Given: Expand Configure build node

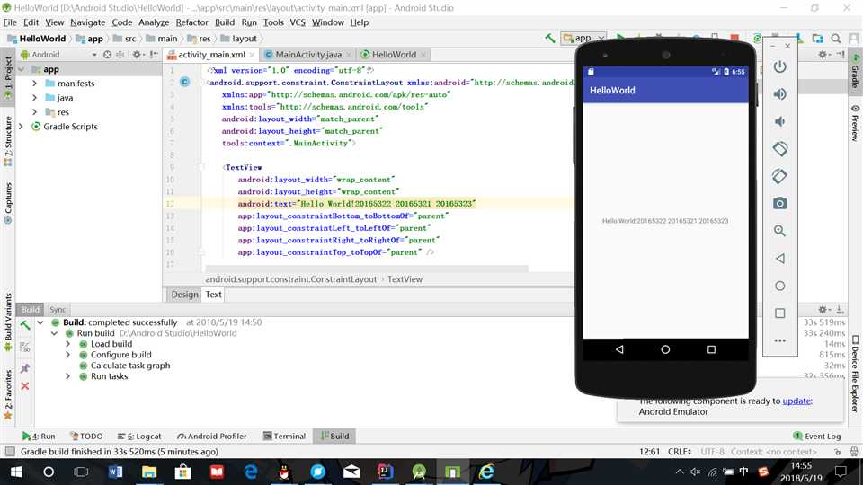Looking at the screenshot, I should [67, 355].
